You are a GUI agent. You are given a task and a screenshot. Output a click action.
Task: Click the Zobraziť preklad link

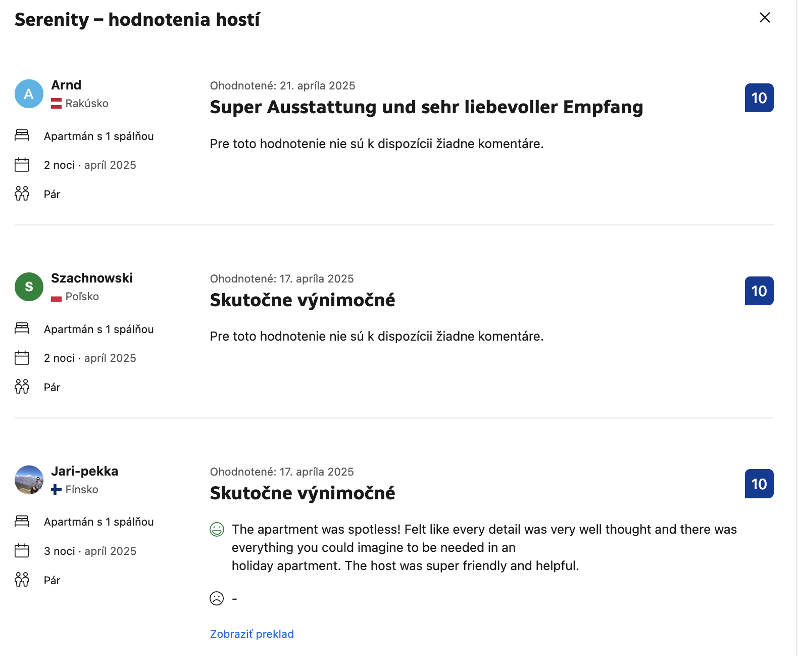pos(252,634)
